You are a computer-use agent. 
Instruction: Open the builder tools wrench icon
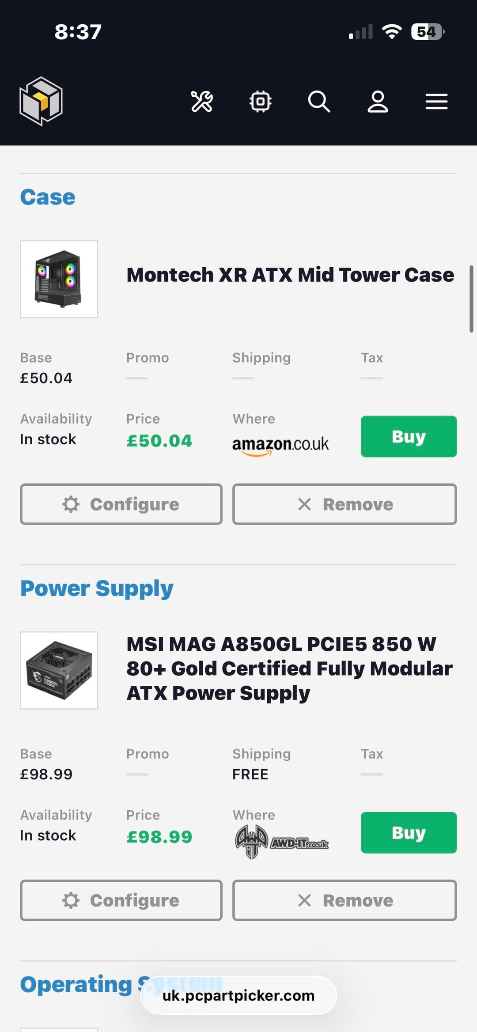[x=202, y=102]
